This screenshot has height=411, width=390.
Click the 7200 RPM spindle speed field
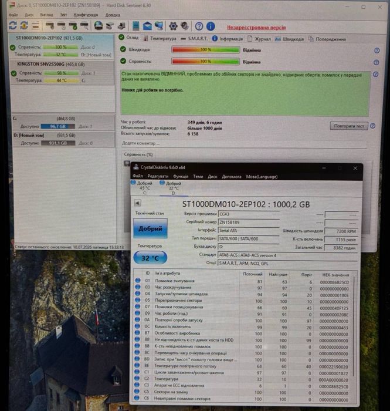[341, 231]
